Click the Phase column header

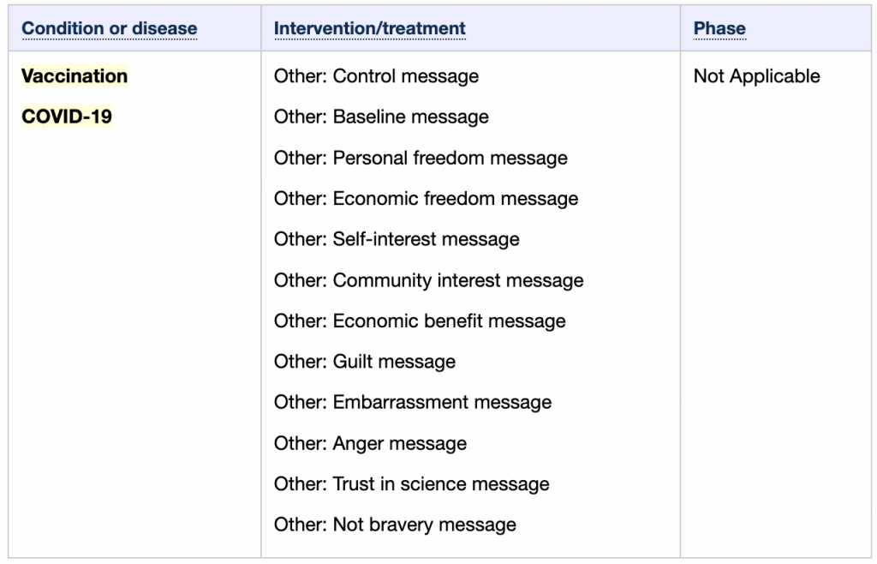pos(719,28)
